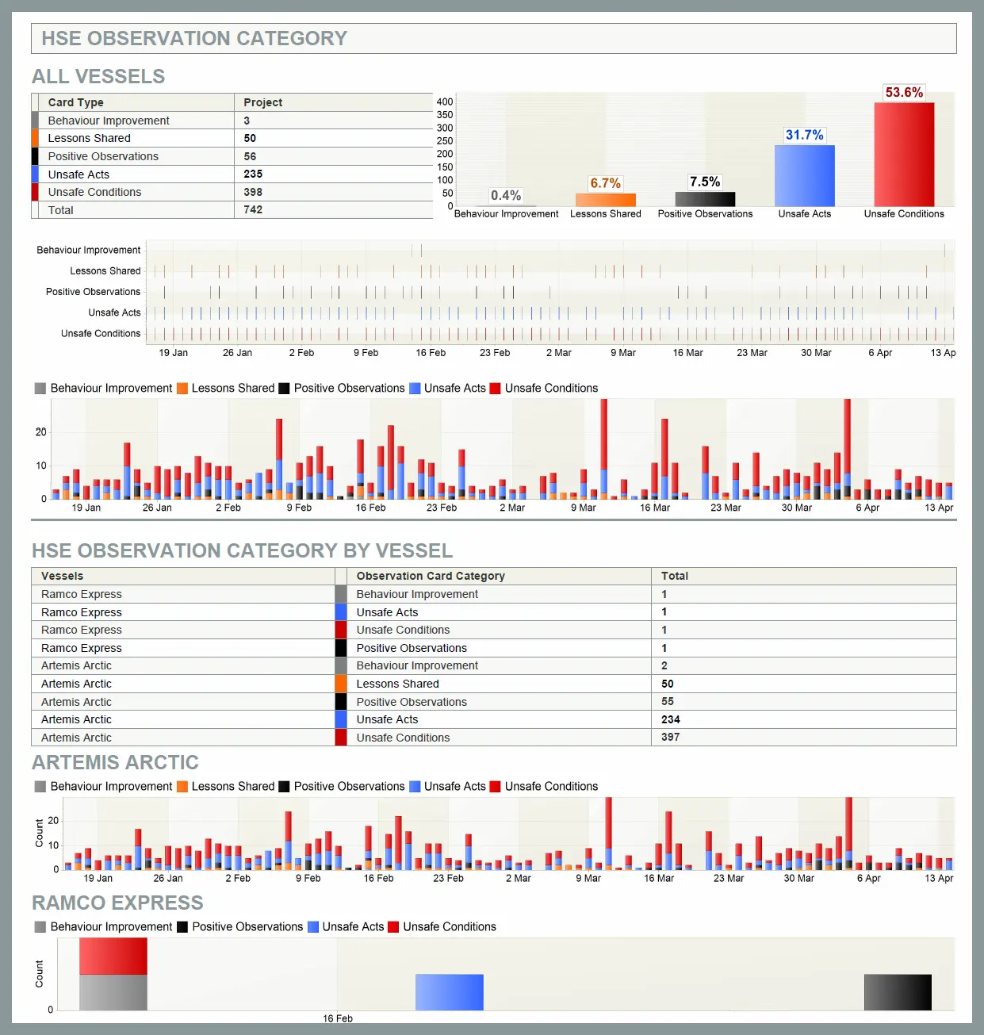
Task: Click the ARTEMIS ARCTIC section heading
Action: [115, 762]
